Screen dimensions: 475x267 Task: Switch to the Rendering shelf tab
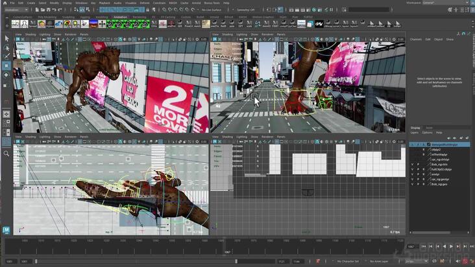(140, 17)
